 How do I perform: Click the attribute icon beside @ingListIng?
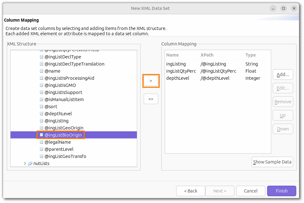click(41, 121)
